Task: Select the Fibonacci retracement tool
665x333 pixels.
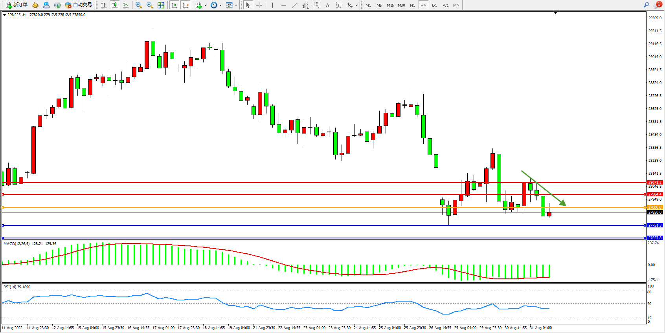Action: [316, 5]
